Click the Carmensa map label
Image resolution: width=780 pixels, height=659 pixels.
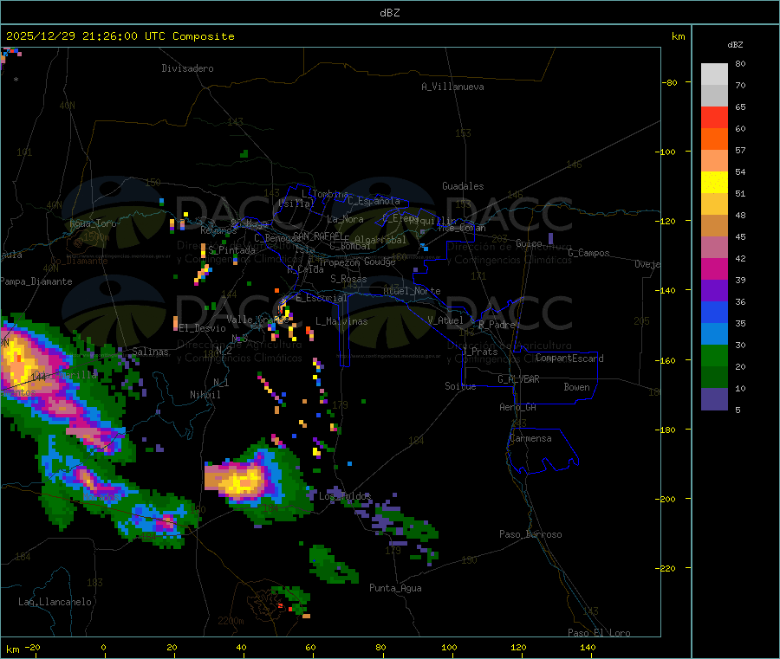(530, 438)
